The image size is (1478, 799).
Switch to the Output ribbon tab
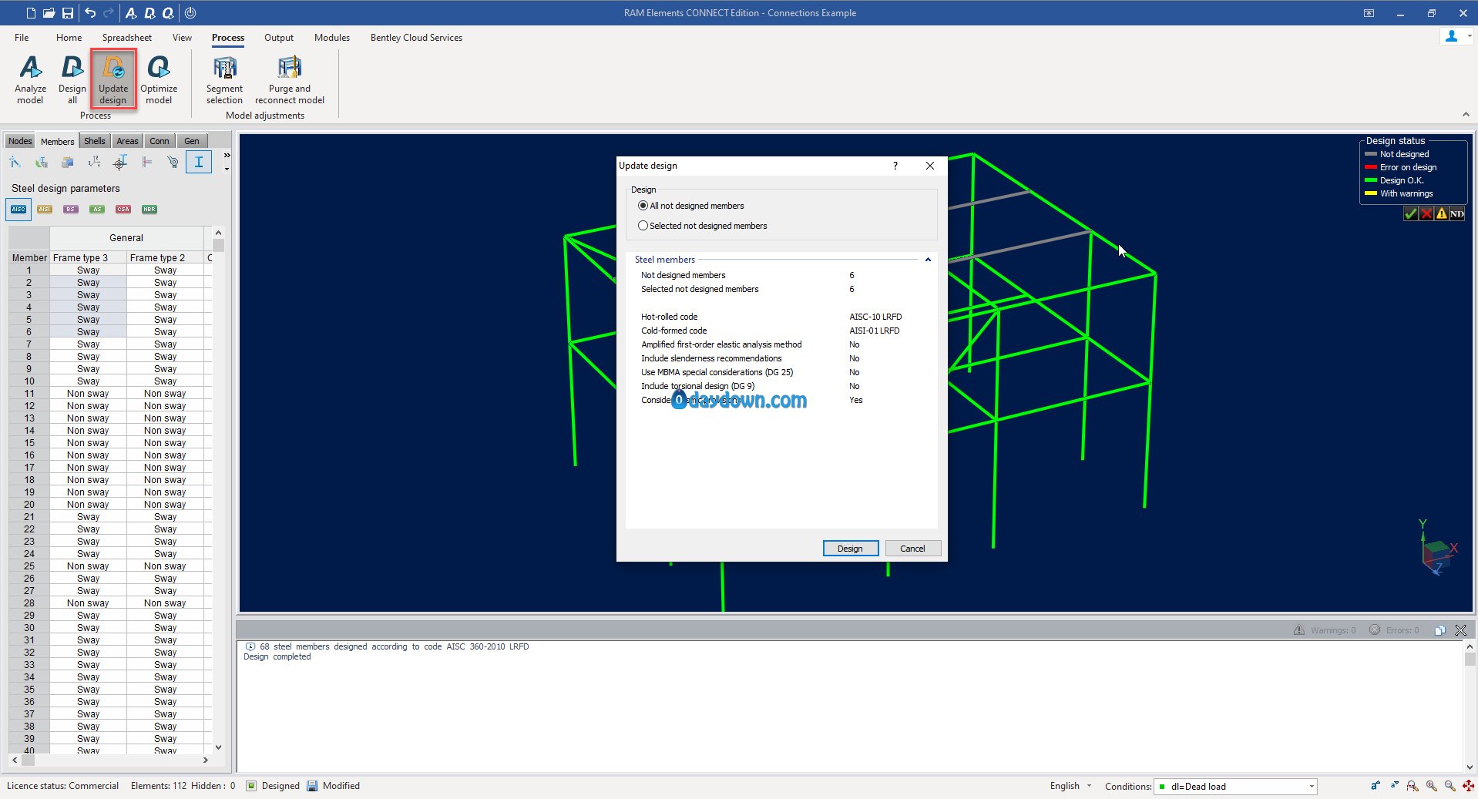tap(278, 37)
